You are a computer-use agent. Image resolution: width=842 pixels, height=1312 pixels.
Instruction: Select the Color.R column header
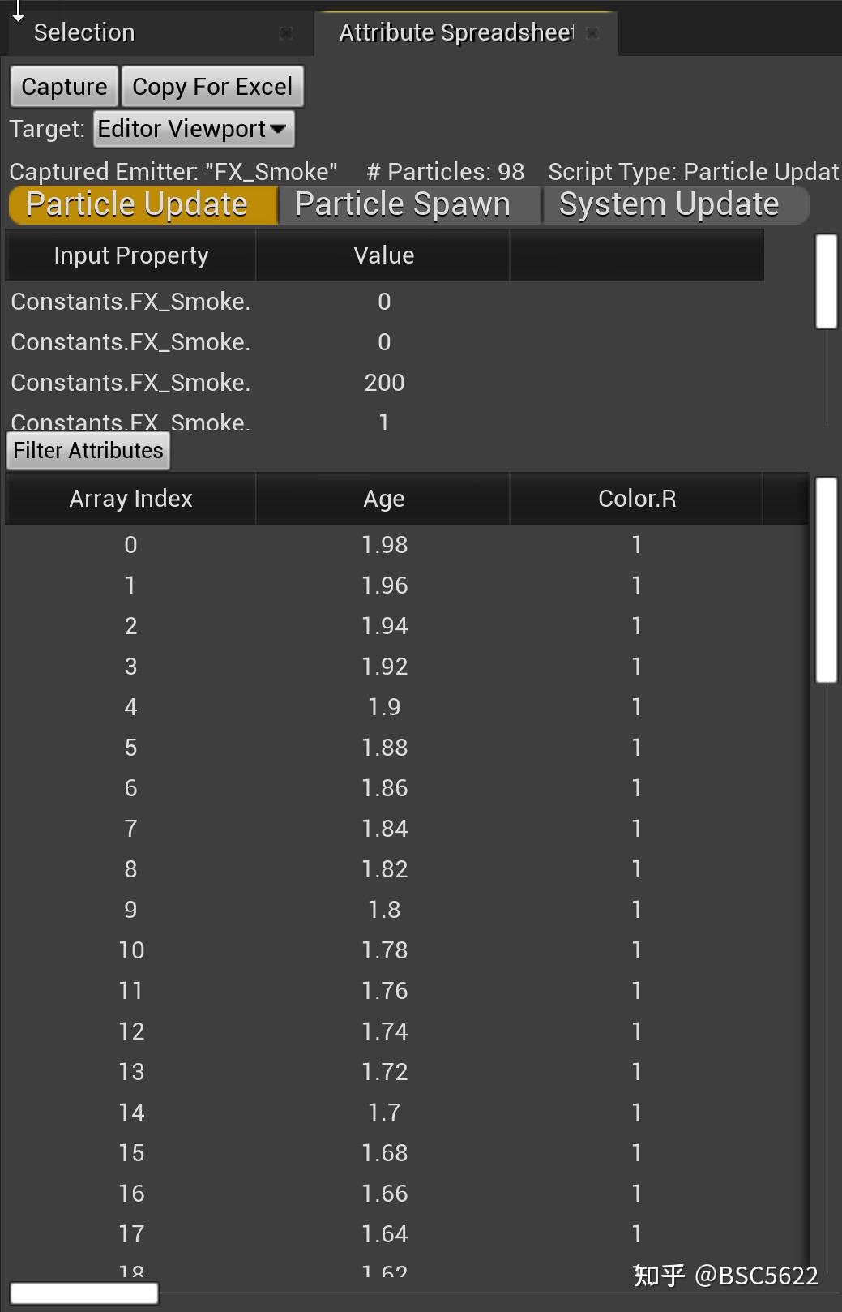[636, 499]
